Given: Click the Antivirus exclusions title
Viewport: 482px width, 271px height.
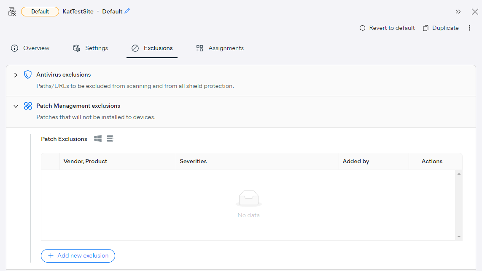Looking at the screenshot, I should [64, 74].
